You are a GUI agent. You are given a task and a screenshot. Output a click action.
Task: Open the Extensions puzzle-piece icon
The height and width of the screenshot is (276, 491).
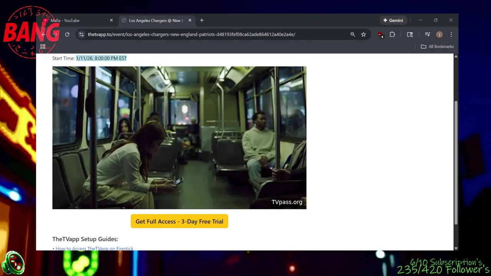pos(392,34)
